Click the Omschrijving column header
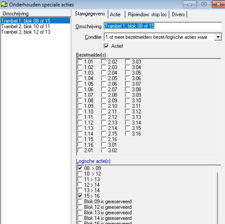The image size is (225, 224). pyautogui.click(x=36, y=14)
